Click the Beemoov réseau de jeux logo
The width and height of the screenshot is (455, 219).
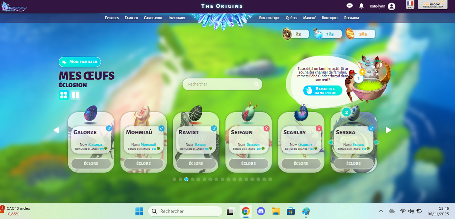click(433, 5)
